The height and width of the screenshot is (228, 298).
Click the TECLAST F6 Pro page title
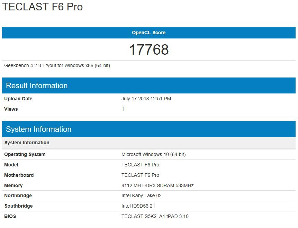pyautogui.click(x=42, y=7)
